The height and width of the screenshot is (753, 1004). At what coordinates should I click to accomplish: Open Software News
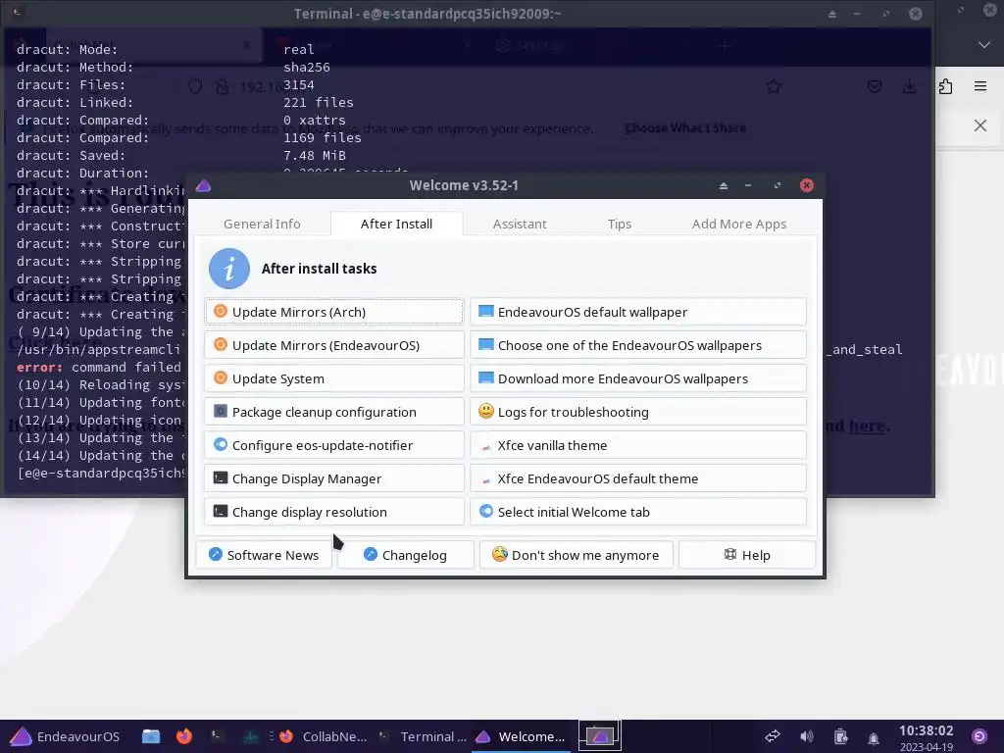[x=264, y=555]
